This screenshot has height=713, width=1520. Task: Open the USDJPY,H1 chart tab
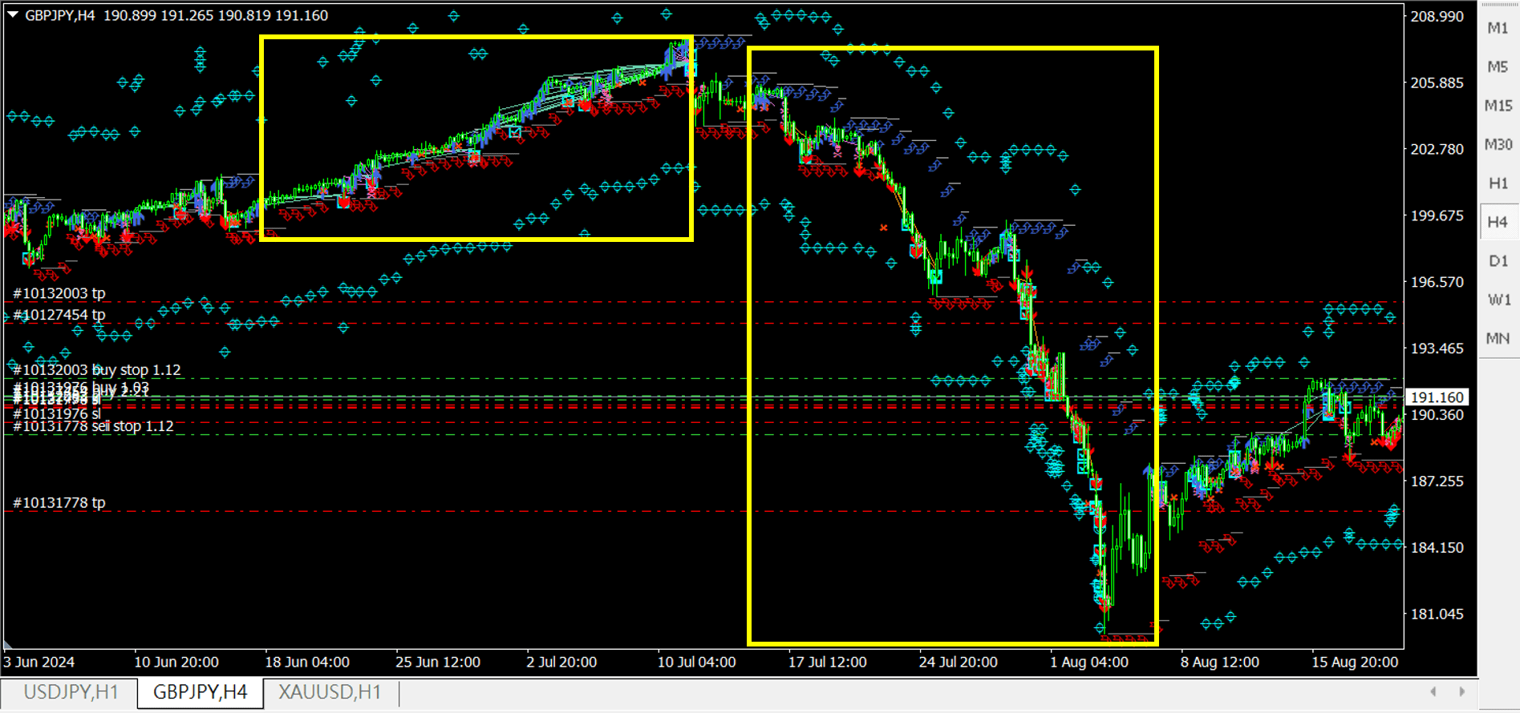71,692
